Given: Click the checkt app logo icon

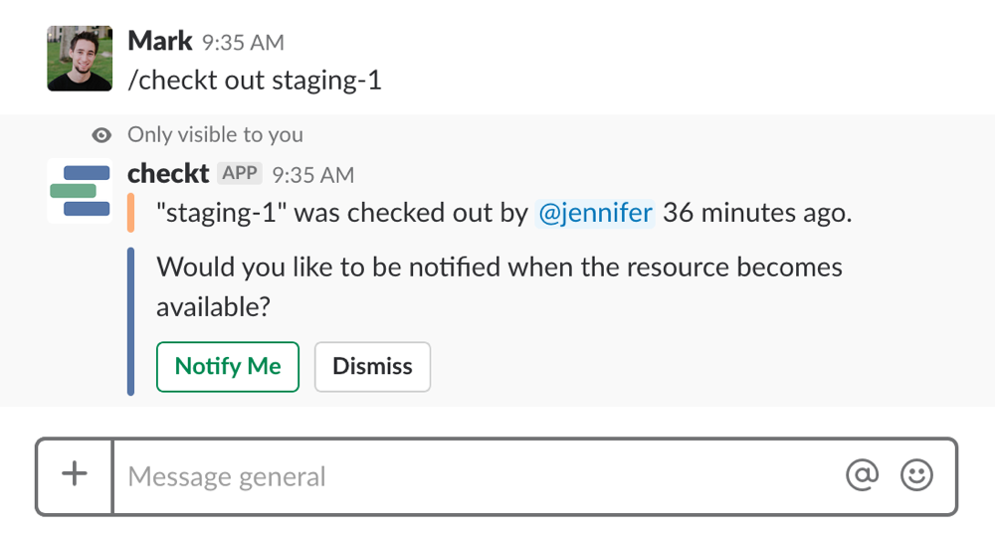Looking at the screenshot, I should [80, 190].
